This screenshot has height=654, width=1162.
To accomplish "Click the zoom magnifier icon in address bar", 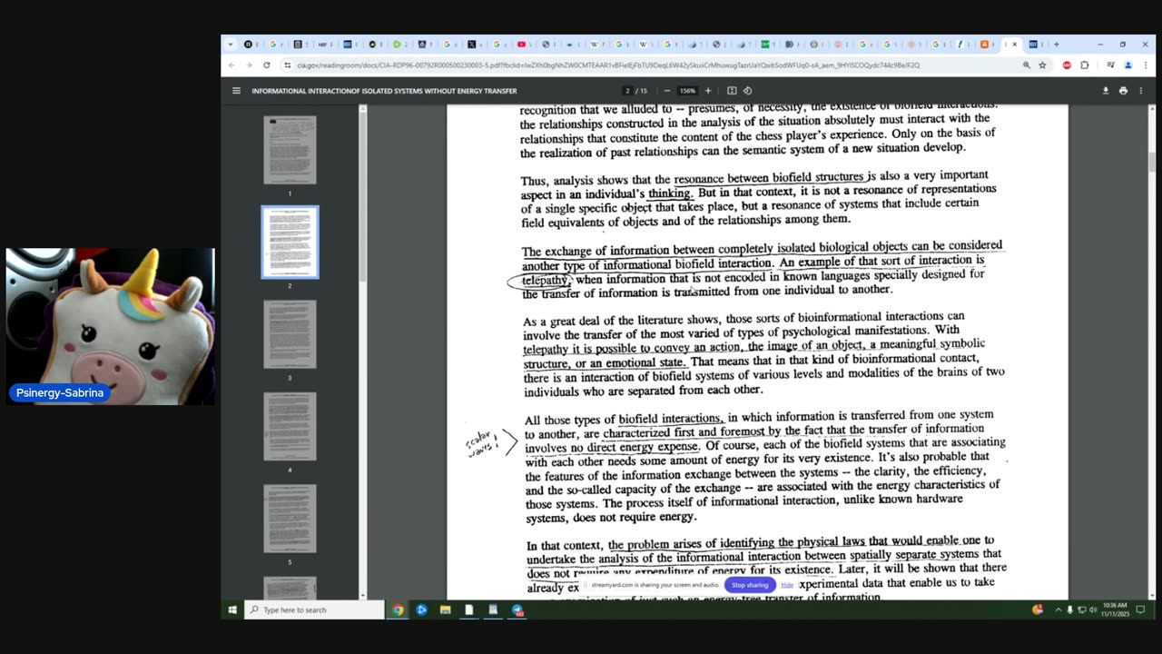I will [x=1027, y=65].
